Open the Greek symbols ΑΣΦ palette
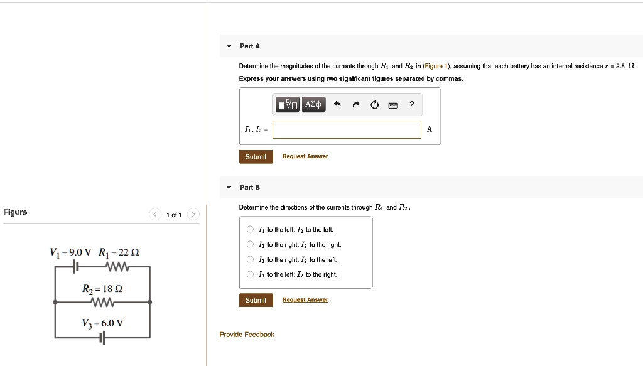The height and width of the screenshot is (366, 643). [313, 104]
